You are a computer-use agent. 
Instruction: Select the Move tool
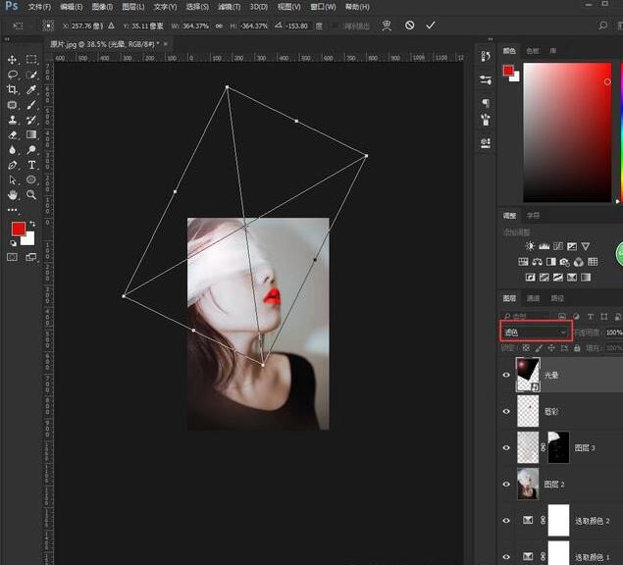point(13,60)
